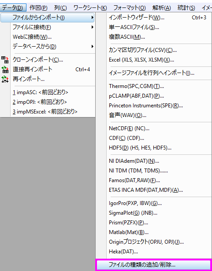Expand ファイルからインポート submenu arrow
The width and height of the screenshot is (212, 271).
pos(93,18)
